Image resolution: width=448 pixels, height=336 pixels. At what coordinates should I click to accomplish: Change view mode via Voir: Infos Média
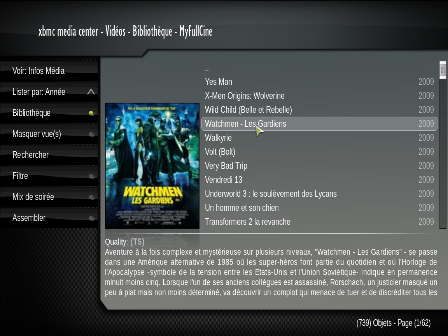coord(49,71)
